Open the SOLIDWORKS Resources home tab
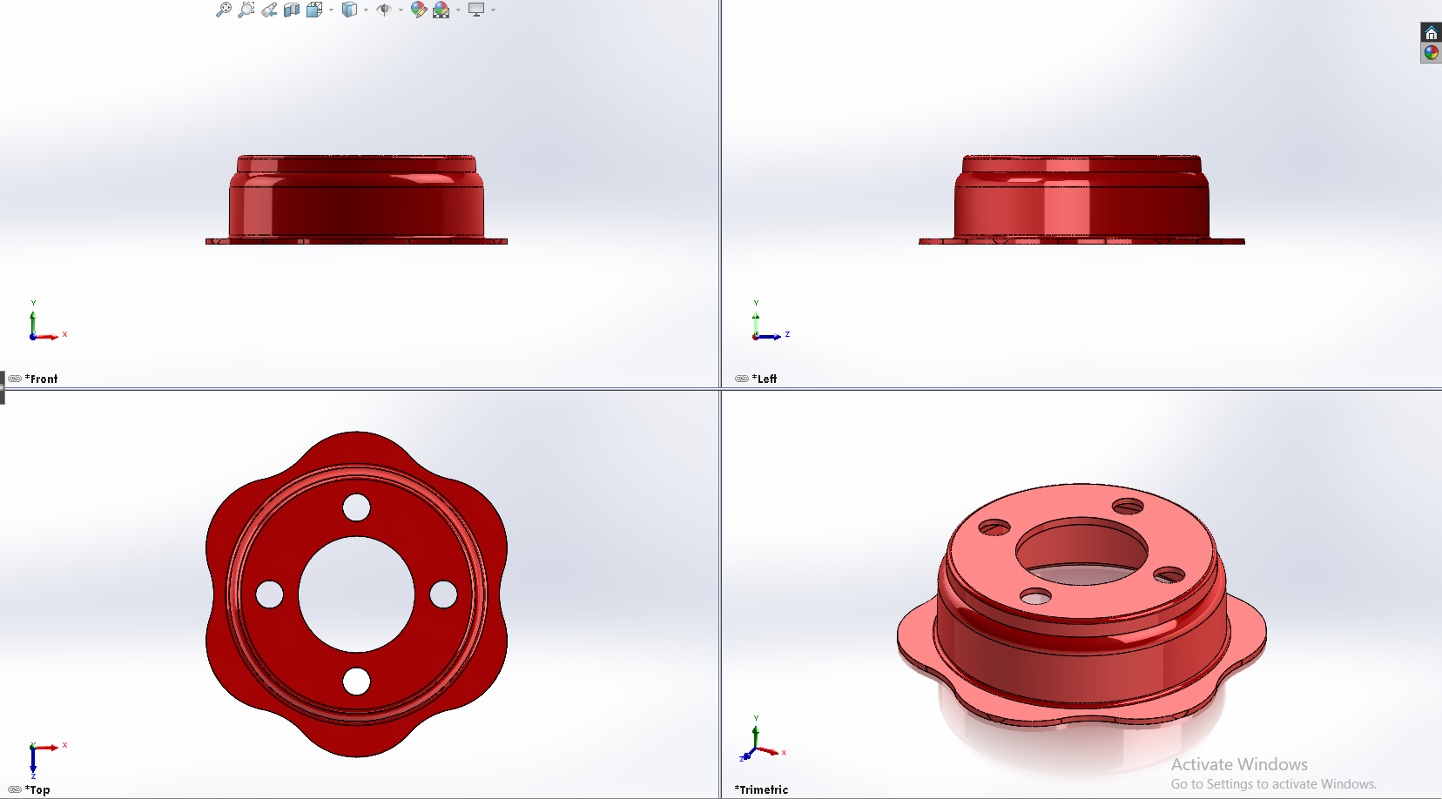 (x=1431, y=33)
